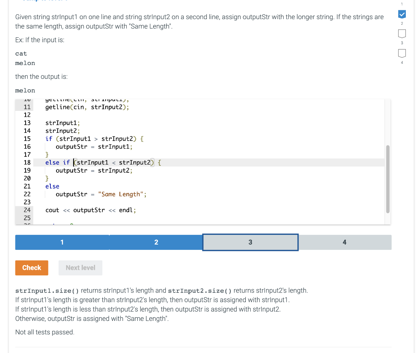
Task: Click the number 3 beside its shield badge
Action: pos(402,43)
